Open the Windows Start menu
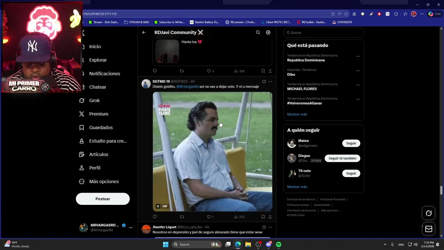 165,244
